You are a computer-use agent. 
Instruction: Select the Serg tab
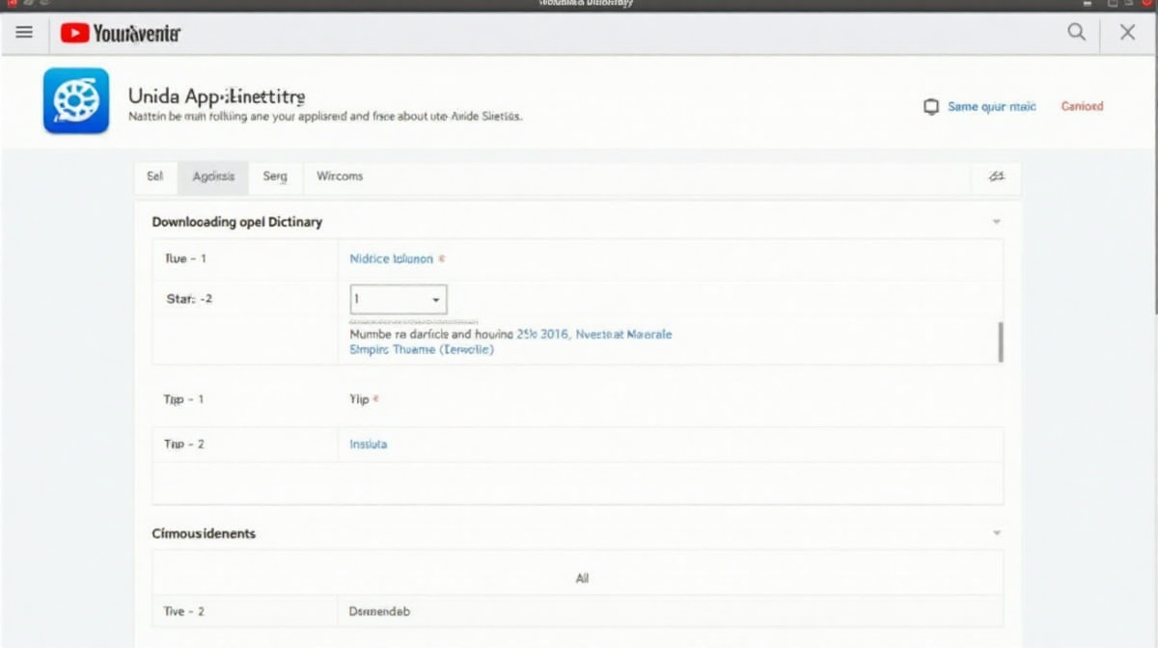[275, 176]
